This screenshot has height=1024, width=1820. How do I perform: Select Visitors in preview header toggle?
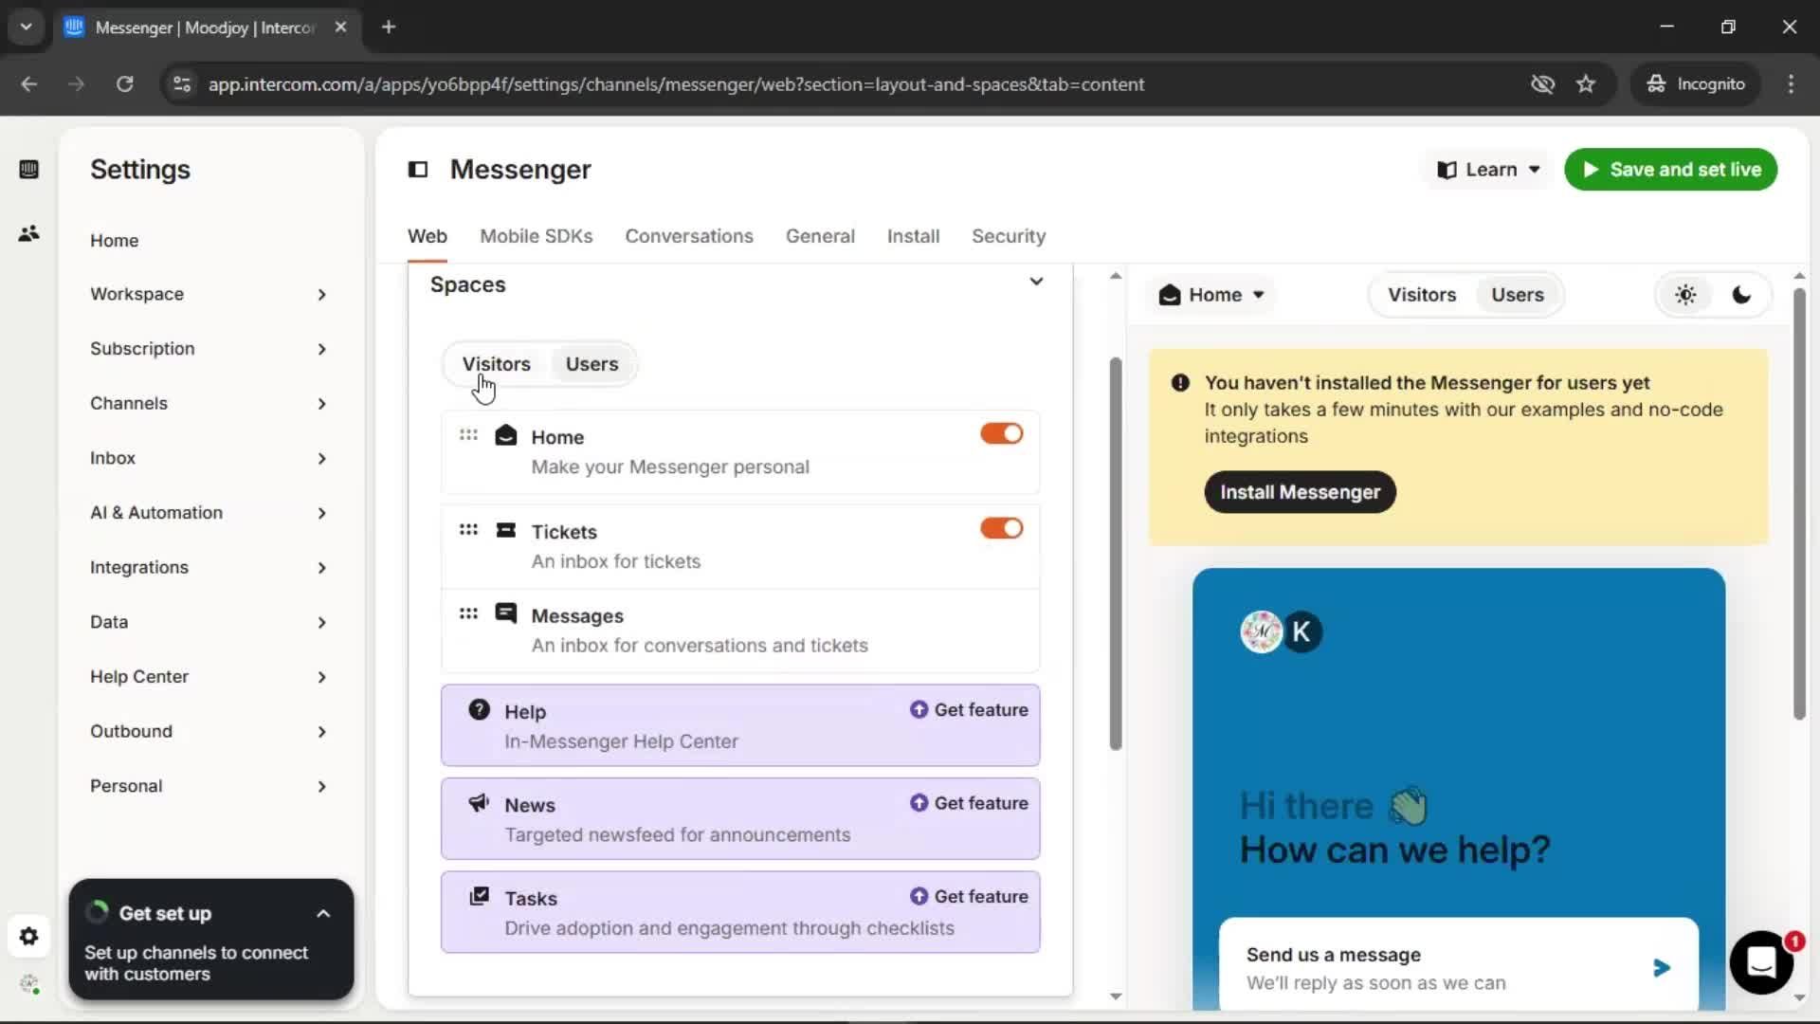(1422, 295)
